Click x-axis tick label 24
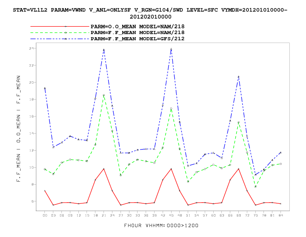Image resolution: width=306 pixels, height=237 pixels. point(112,215)
